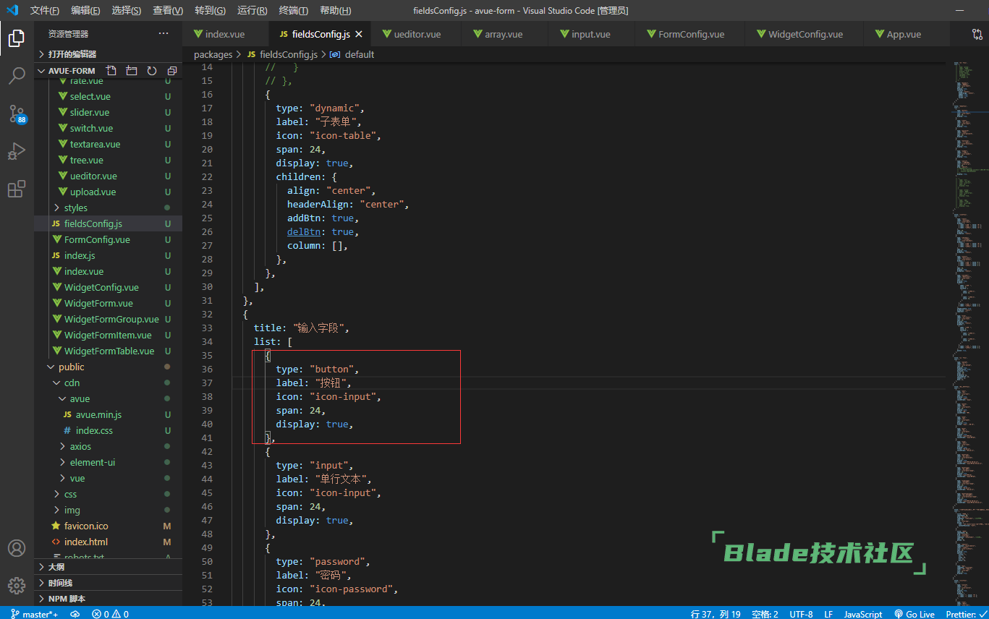Open the 选择(S) menu
Image resolution: width=989 pixels, height=619 pixels.
[127, 11]
